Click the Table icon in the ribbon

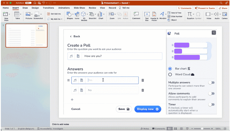click(17, 14)
